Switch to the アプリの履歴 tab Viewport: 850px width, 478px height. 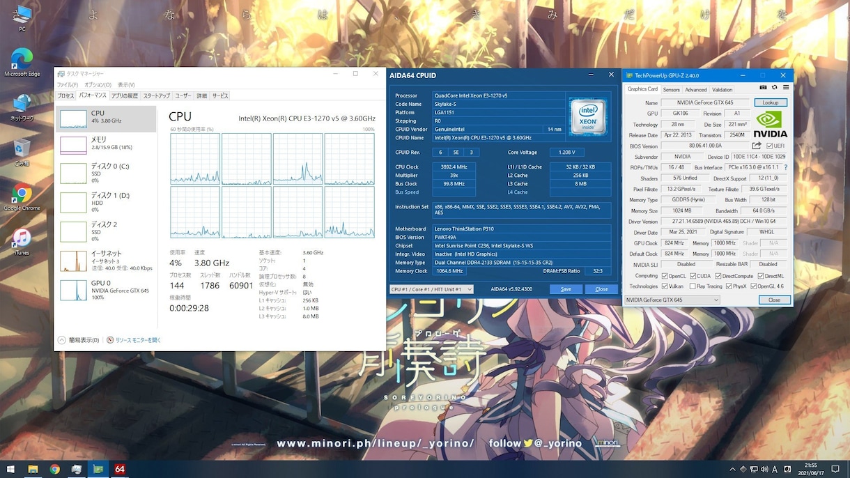click(124, 95)
